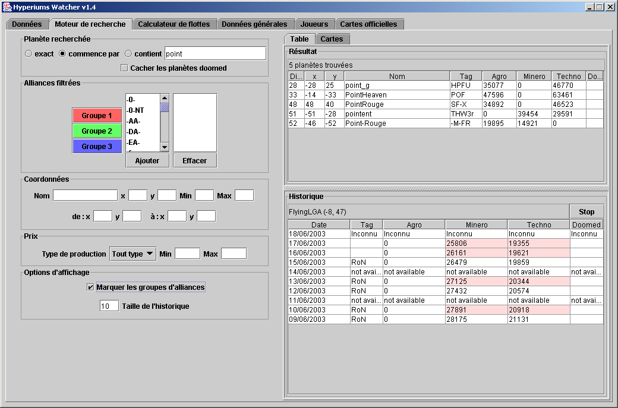Select '-EA-' in the alliance list
Viewport: 618px width, 408px height.
(143, 143)
